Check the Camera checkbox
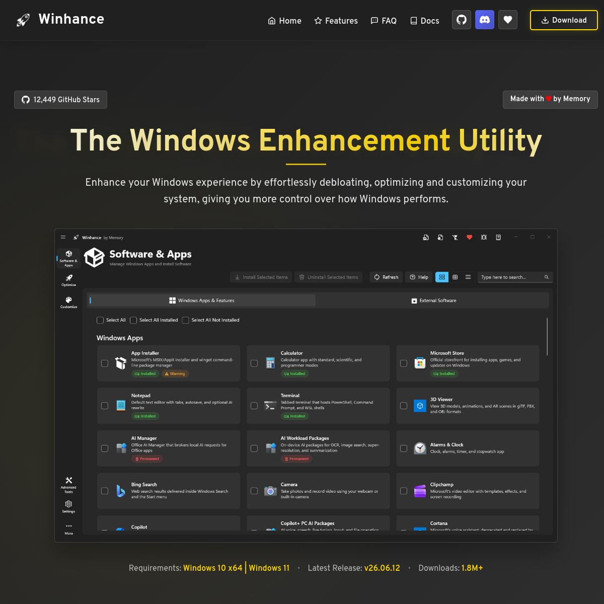Image resolution: width=604 pixels, height=604 pixels. pyautogui.click(x=254, y=491)
